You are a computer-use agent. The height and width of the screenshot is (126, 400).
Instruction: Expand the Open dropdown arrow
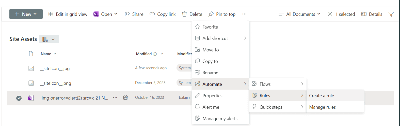click(x=116, y=14)
